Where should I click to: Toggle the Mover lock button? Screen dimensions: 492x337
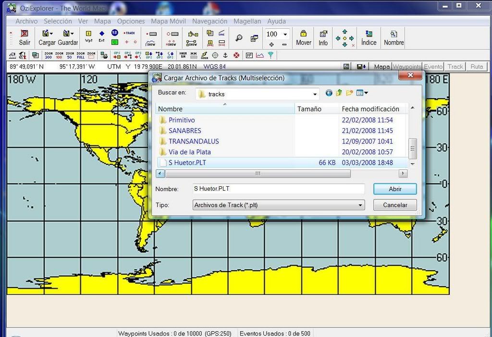[x=304, y=38]
